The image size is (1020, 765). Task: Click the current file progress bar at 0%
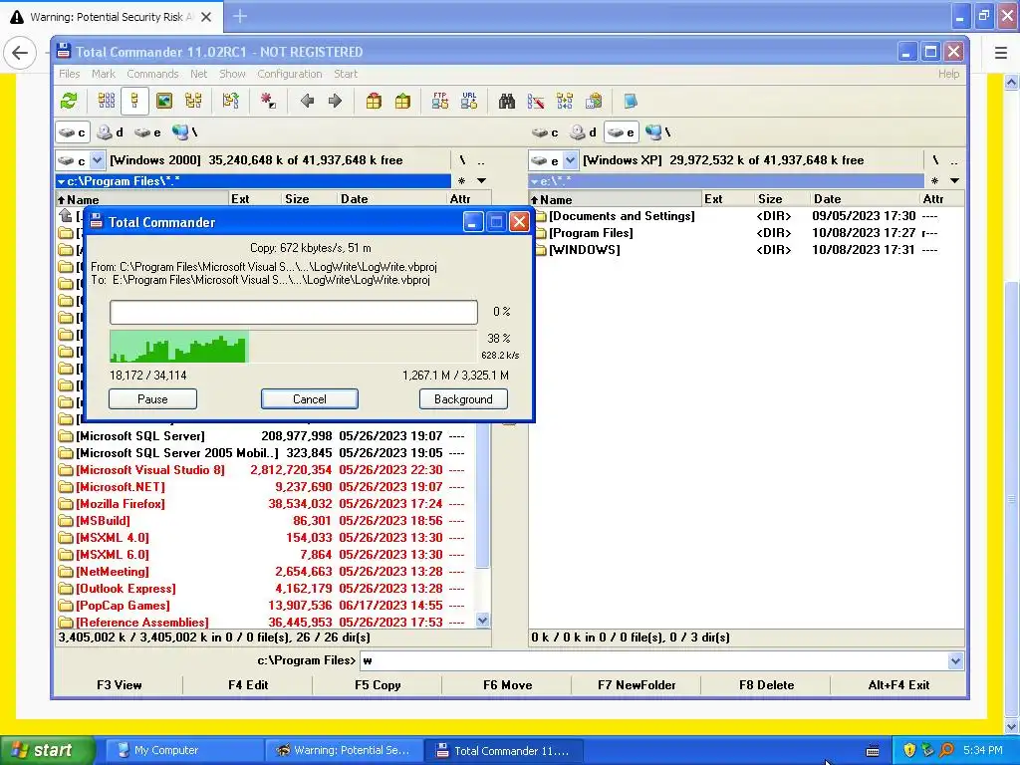pos(294,312)
